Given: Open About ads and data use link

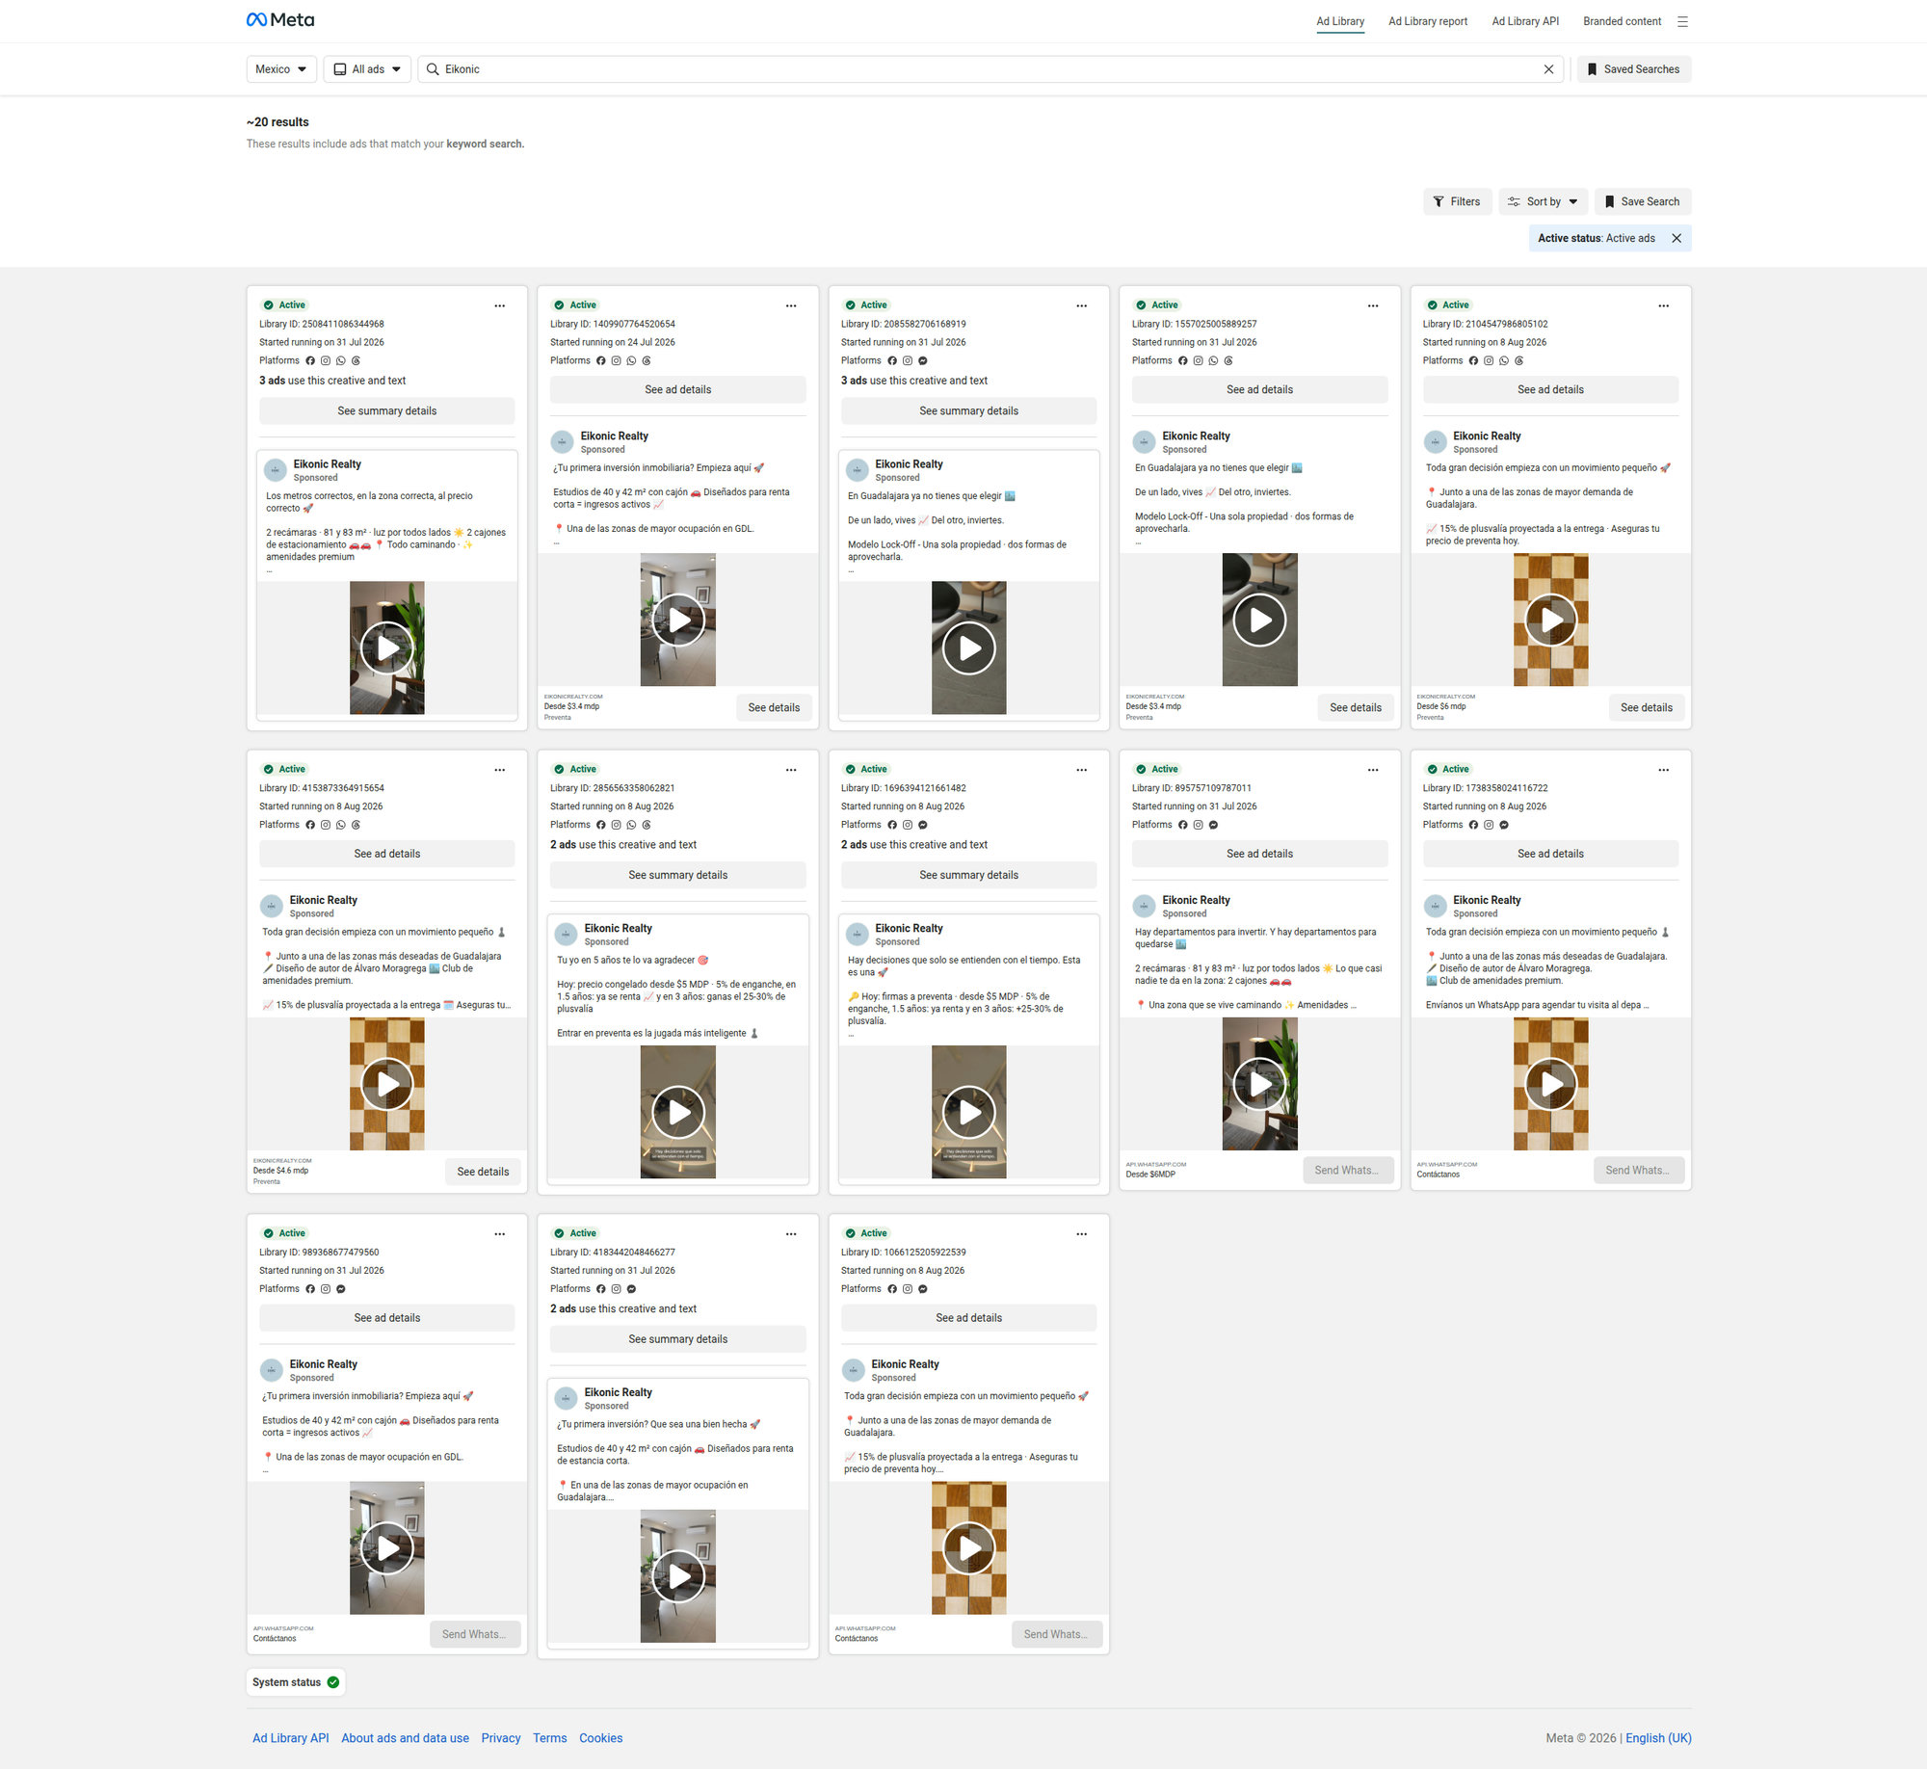Looking at the screenshot, I should point(405,1739).
